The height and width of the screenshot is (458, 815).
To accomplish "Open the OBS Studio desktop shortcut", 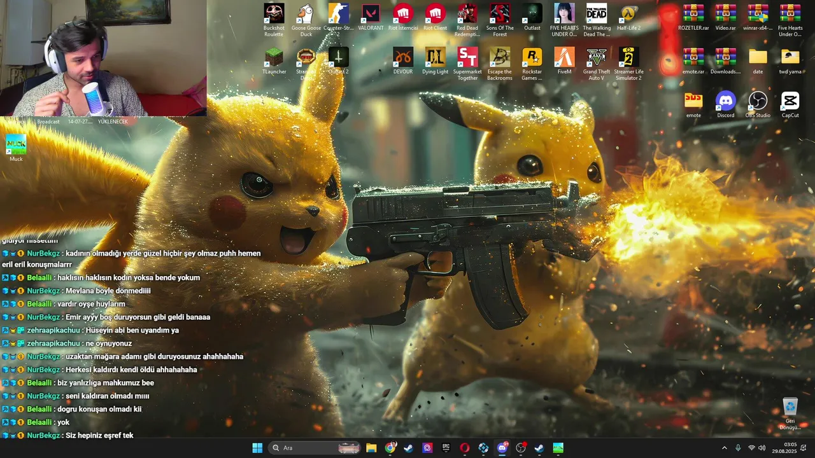I will [758, 105].
